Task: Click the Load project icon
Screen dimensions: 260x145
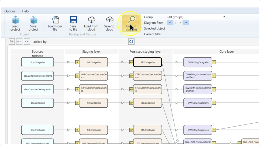Action: pos(15,20)
